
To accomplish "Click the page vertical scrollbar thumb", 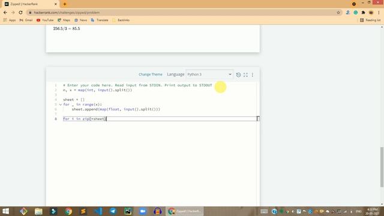I will click(382, 167).
